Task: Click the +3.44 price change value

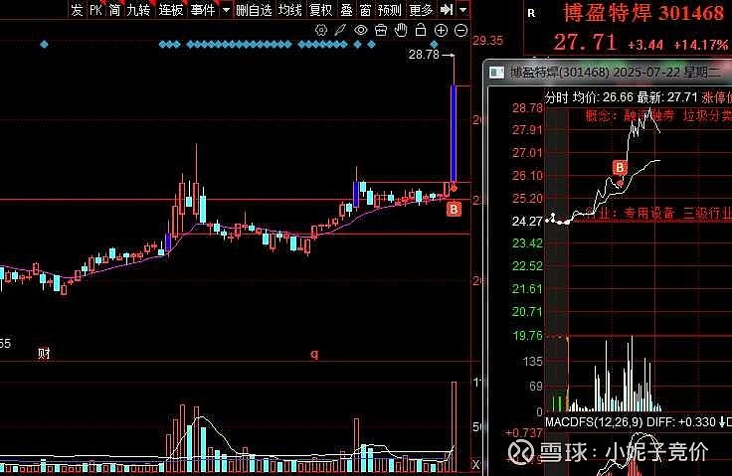Action: (x=645, y=45)
